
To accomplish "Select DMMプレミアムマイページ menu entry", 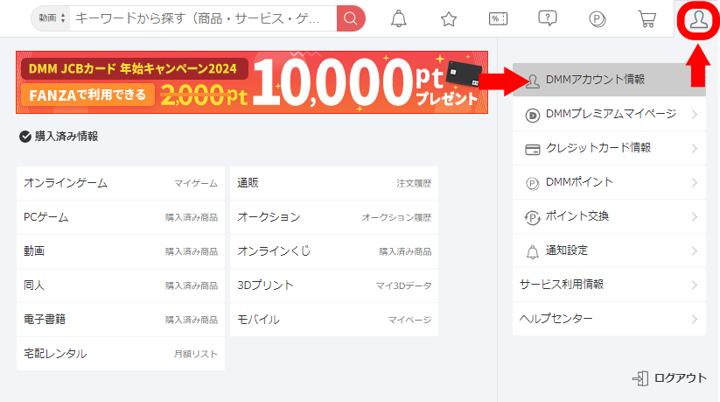I will [x=609, y=114].
